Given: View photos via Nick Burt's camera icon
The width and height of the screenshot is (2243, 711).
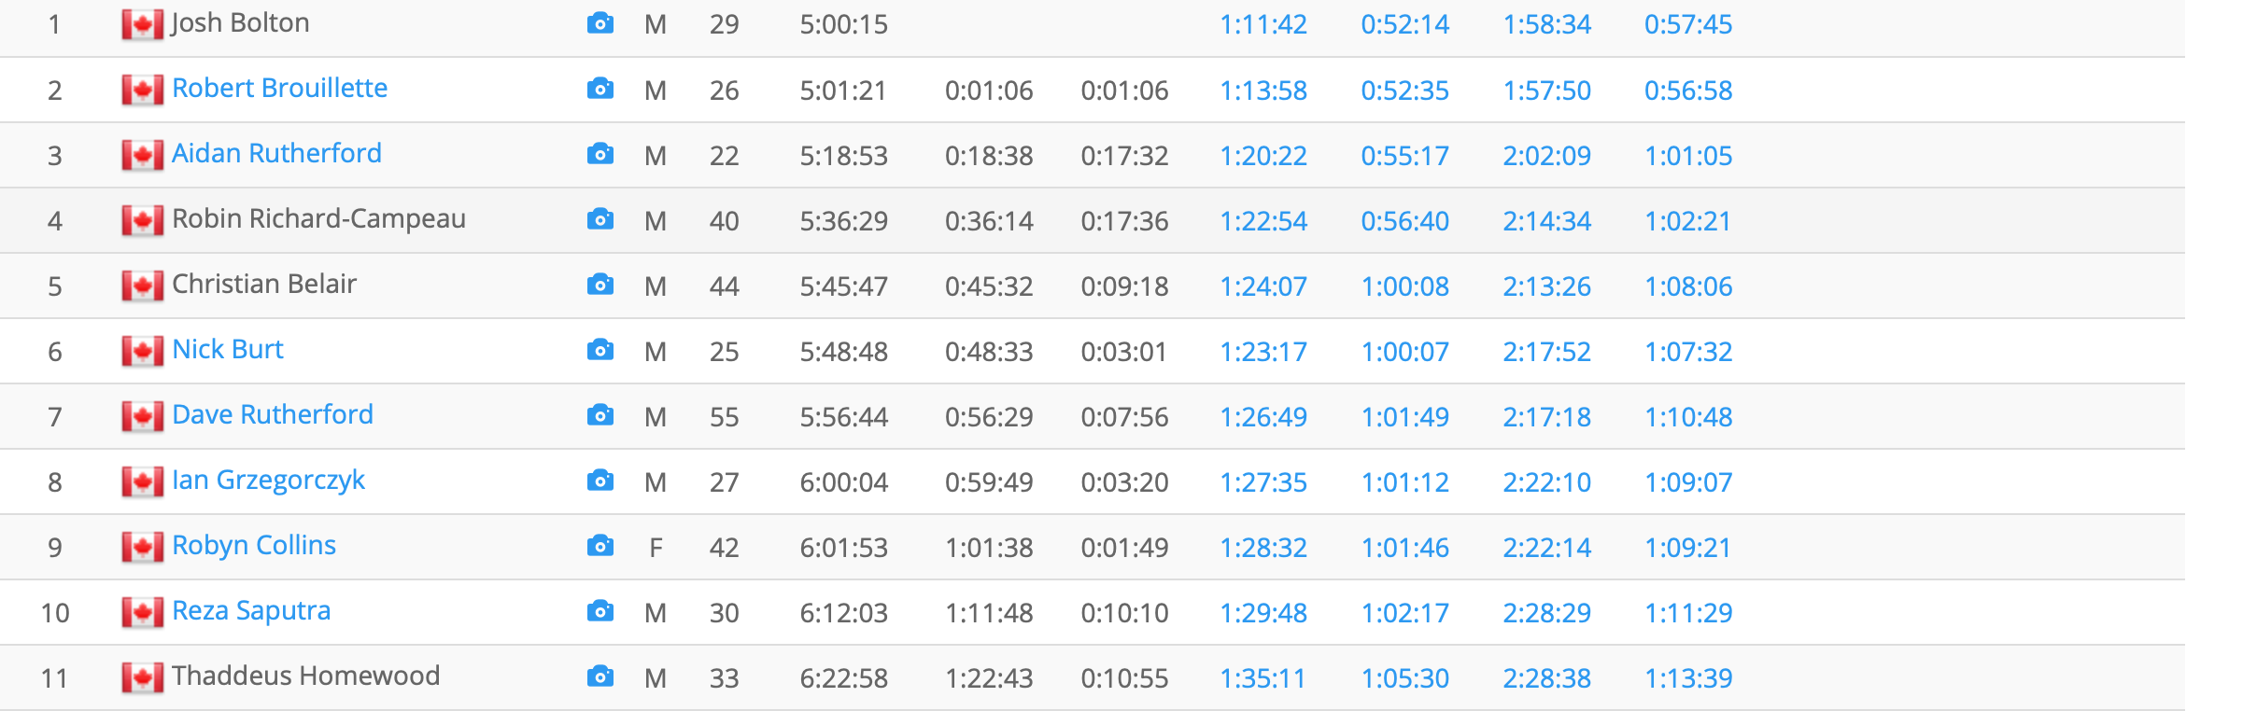Looking at the screenshot, I should click(x=600, y=350).
